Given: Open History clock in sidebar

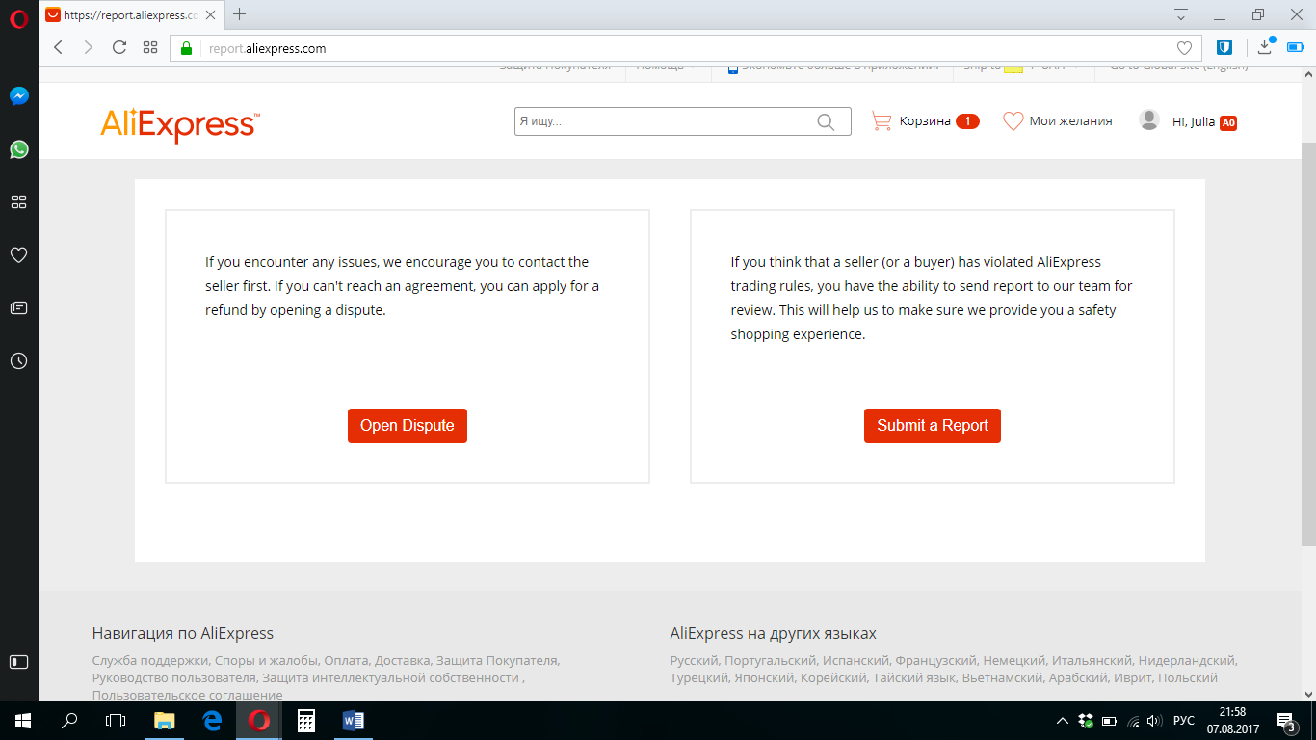Looking at the screenshot, I should point(18,361).
